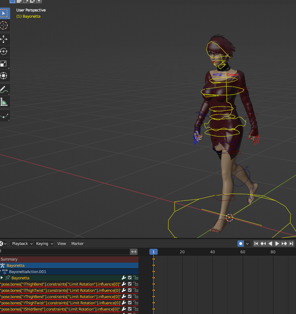Screen dimensions: 296x314
Task: Jump to the end frame
Action: (x=291, y=244)
